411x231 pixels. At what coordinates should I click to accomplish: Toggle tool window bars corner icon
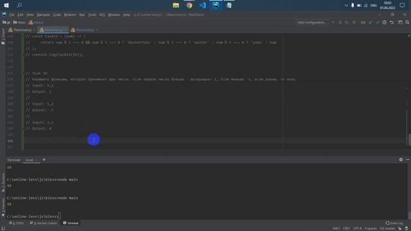point(3,228)
